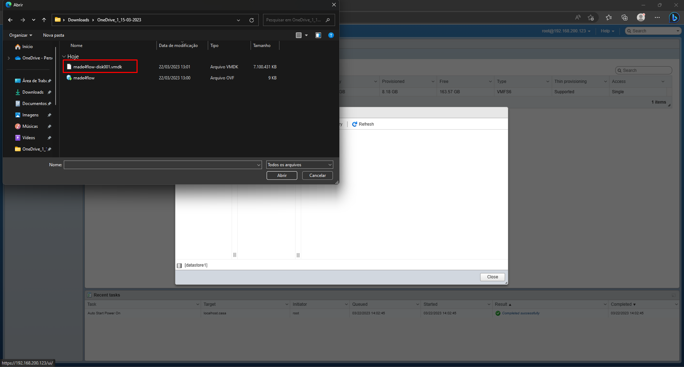Click the back arrow in the file dialog
The image size is (684, 367).
point(10,20)
